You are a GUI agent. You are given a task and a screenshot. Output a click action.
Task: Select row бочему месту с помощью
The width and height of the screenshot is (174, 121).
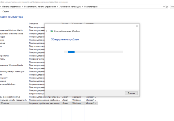coord(22,71)
